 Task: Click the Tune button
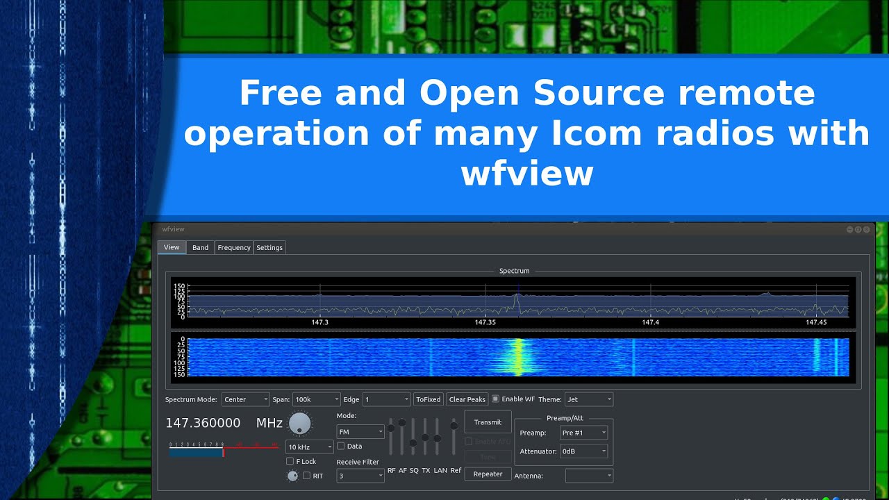tap(488, 457)
